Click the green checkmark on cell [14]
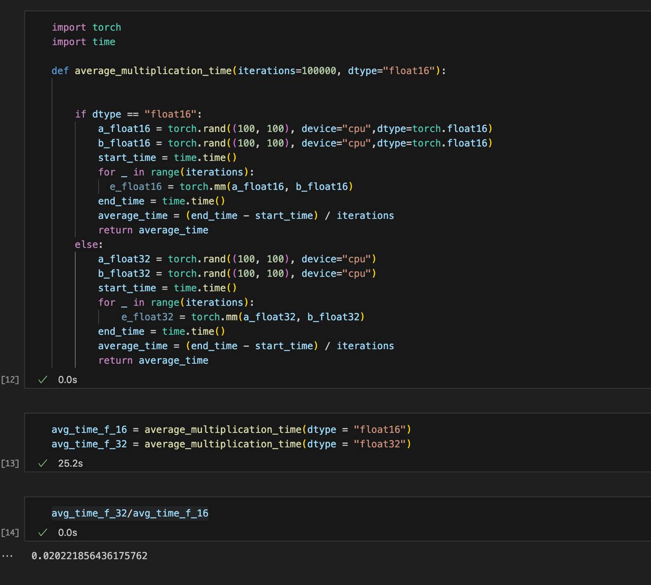 [x=43, y=532]
